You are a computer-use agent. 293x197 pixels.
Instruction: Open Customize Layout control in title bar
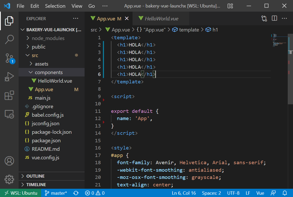(230, 6)
